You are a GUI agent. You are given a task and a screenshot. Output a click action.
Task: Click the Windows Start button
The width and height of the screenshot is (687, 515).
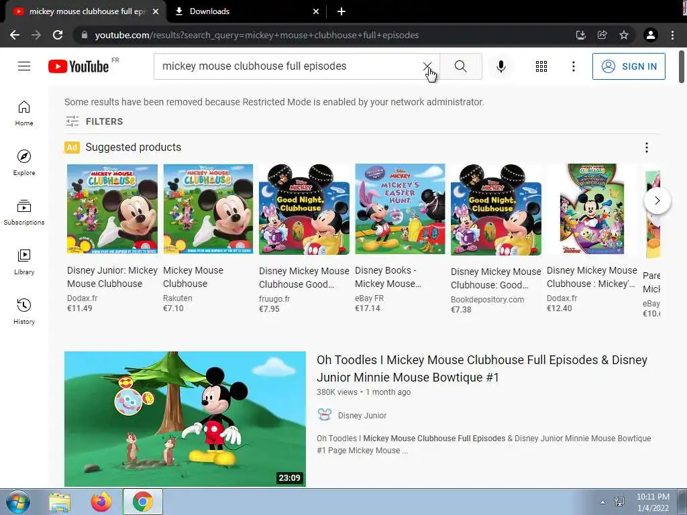[x=17, y=502]
